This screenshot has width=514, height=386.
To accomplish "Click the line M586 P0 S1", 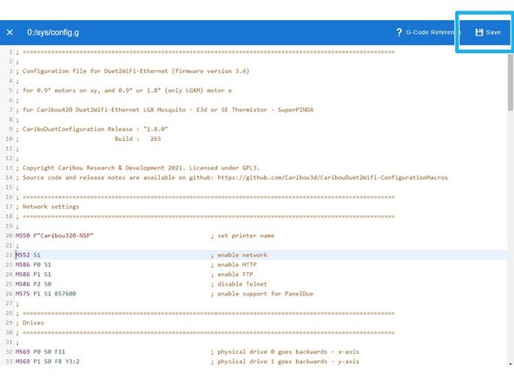I will (33, 264).
